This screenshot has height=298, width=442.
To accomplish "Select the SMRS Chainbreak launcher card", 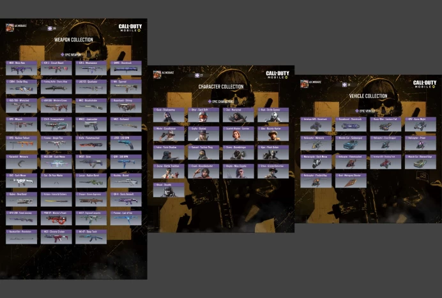I will (x=126, y=68).
